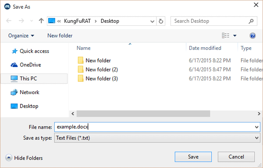Click into the Search Desktop field
Viewport: 263px width, 168px height.
[x=210, y=21]
